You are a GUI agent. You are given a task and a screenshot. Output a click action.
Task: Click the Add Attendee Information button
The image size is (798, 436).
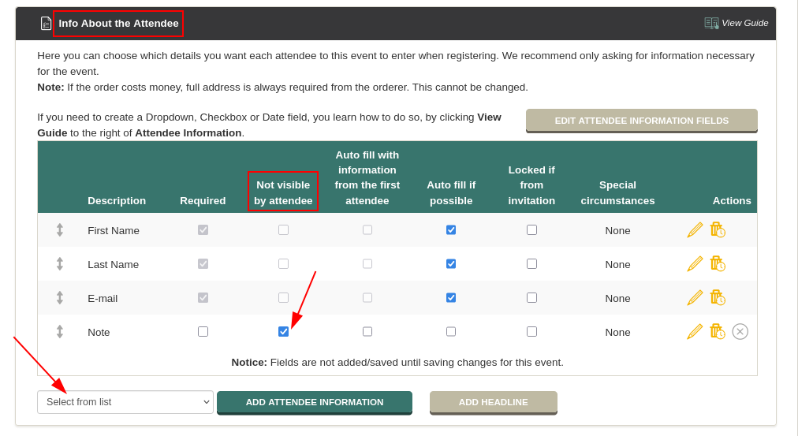[315, 402]
